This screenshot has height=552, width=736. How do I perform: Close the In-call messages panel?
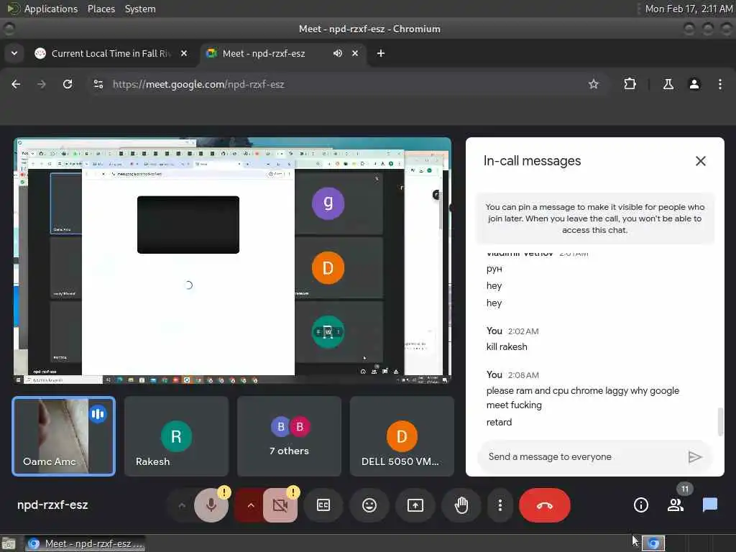pos(700,161)
